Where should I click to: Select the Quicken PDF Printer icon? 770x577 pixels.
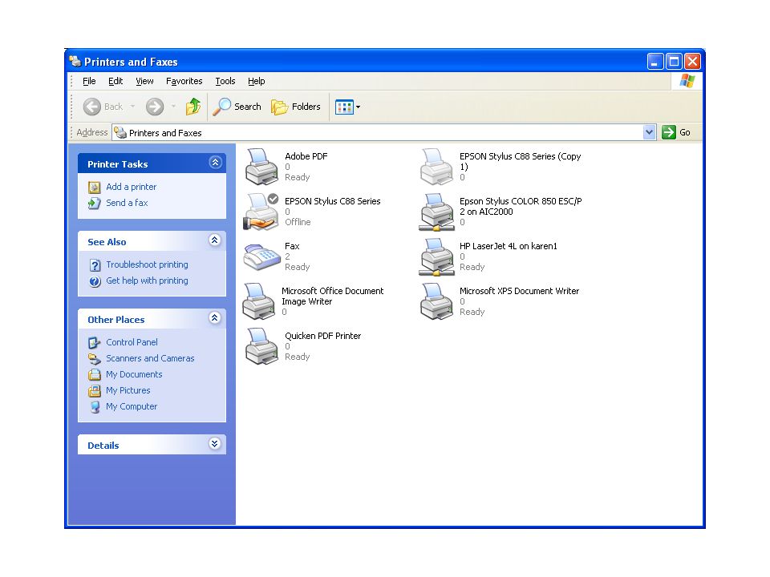[261, 346]
